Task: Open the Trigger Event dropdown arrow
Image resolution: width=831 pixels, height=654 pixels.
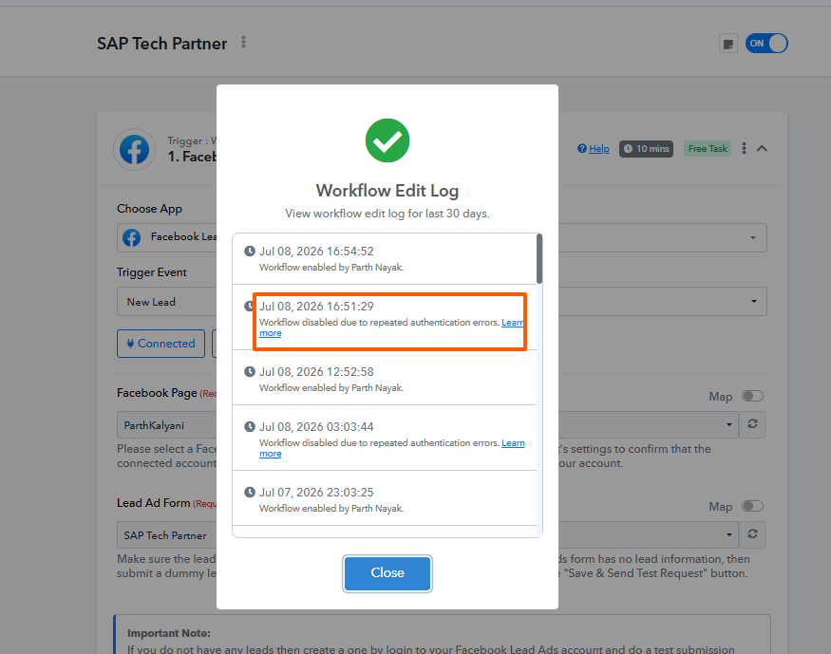Action: click(x=753, y=301)
